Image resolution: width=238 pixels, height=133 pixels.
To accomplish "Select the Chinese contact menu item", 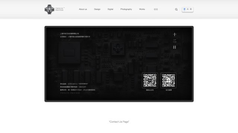I will click(x=156, y=9).
